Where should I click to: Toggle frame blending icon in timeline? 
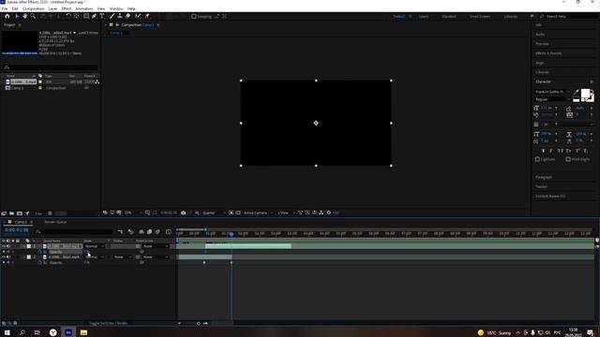pos(149,231)
